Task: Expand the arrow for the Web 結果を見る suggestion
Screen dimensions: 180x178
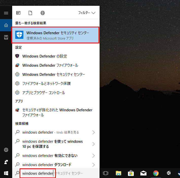Action: click(94, 132)
